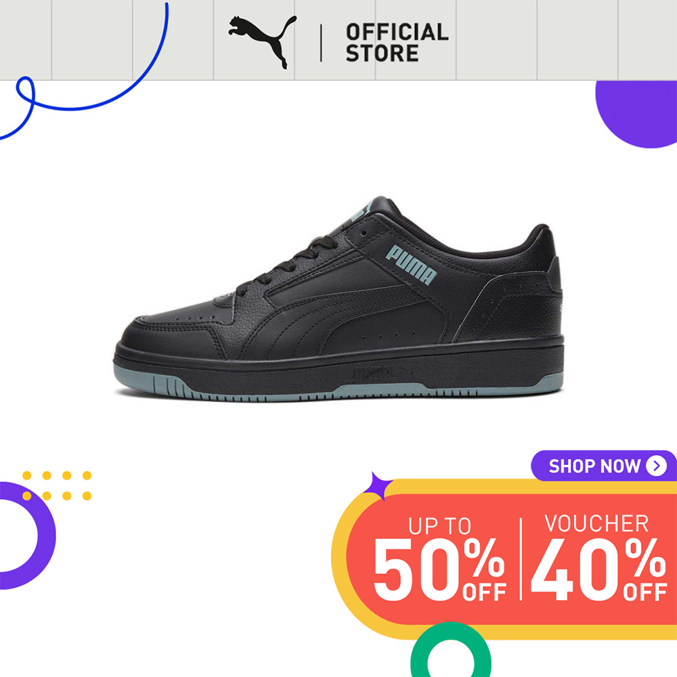Click the purple star sparkle icon
Viewport: 677px width, 677px height.
point(377,486)
